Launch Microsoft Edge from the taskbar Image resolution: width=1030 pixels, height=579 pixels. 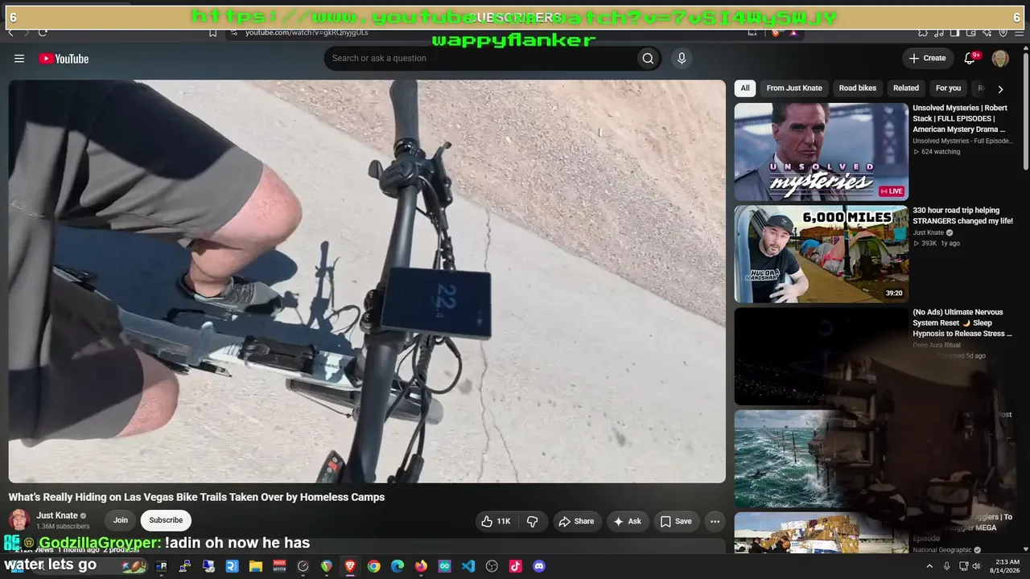click(x=398, y=566)
